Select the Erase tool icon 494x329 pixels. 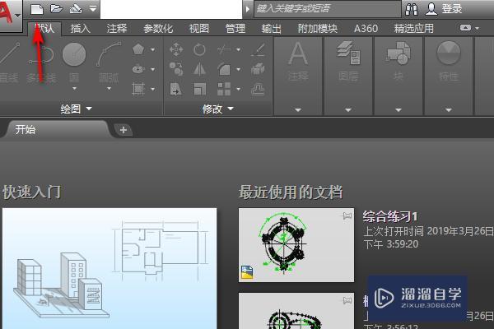click(x=258, y=49)
